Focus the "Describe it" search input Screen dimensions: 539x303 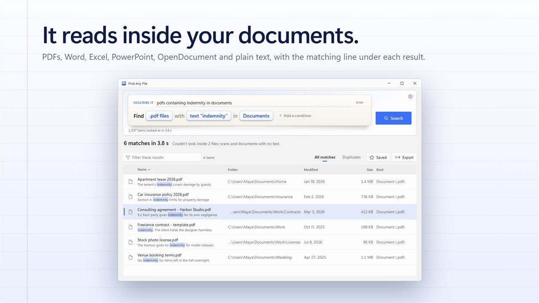point(253,103)
